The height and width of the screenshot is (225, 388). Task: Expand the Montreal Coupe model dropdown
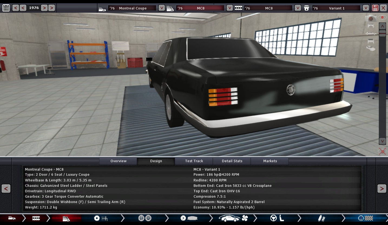point(162,8)
